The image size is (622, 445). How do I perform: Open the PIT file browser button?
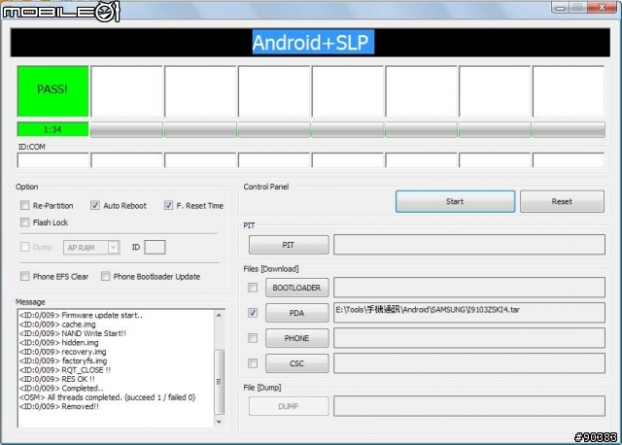pos(289,245)
